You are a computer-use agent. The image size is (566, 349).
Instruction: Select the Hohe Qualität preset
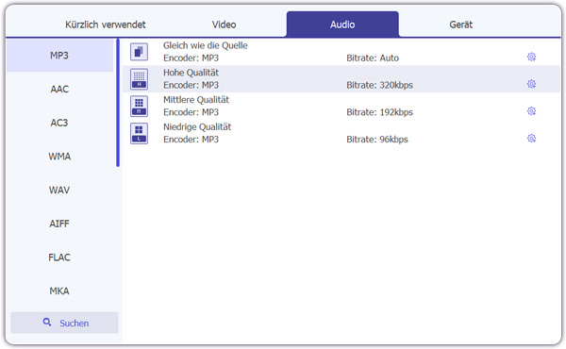pos(341,78)
